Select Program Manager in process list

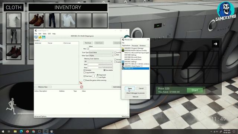click(135, 48)
